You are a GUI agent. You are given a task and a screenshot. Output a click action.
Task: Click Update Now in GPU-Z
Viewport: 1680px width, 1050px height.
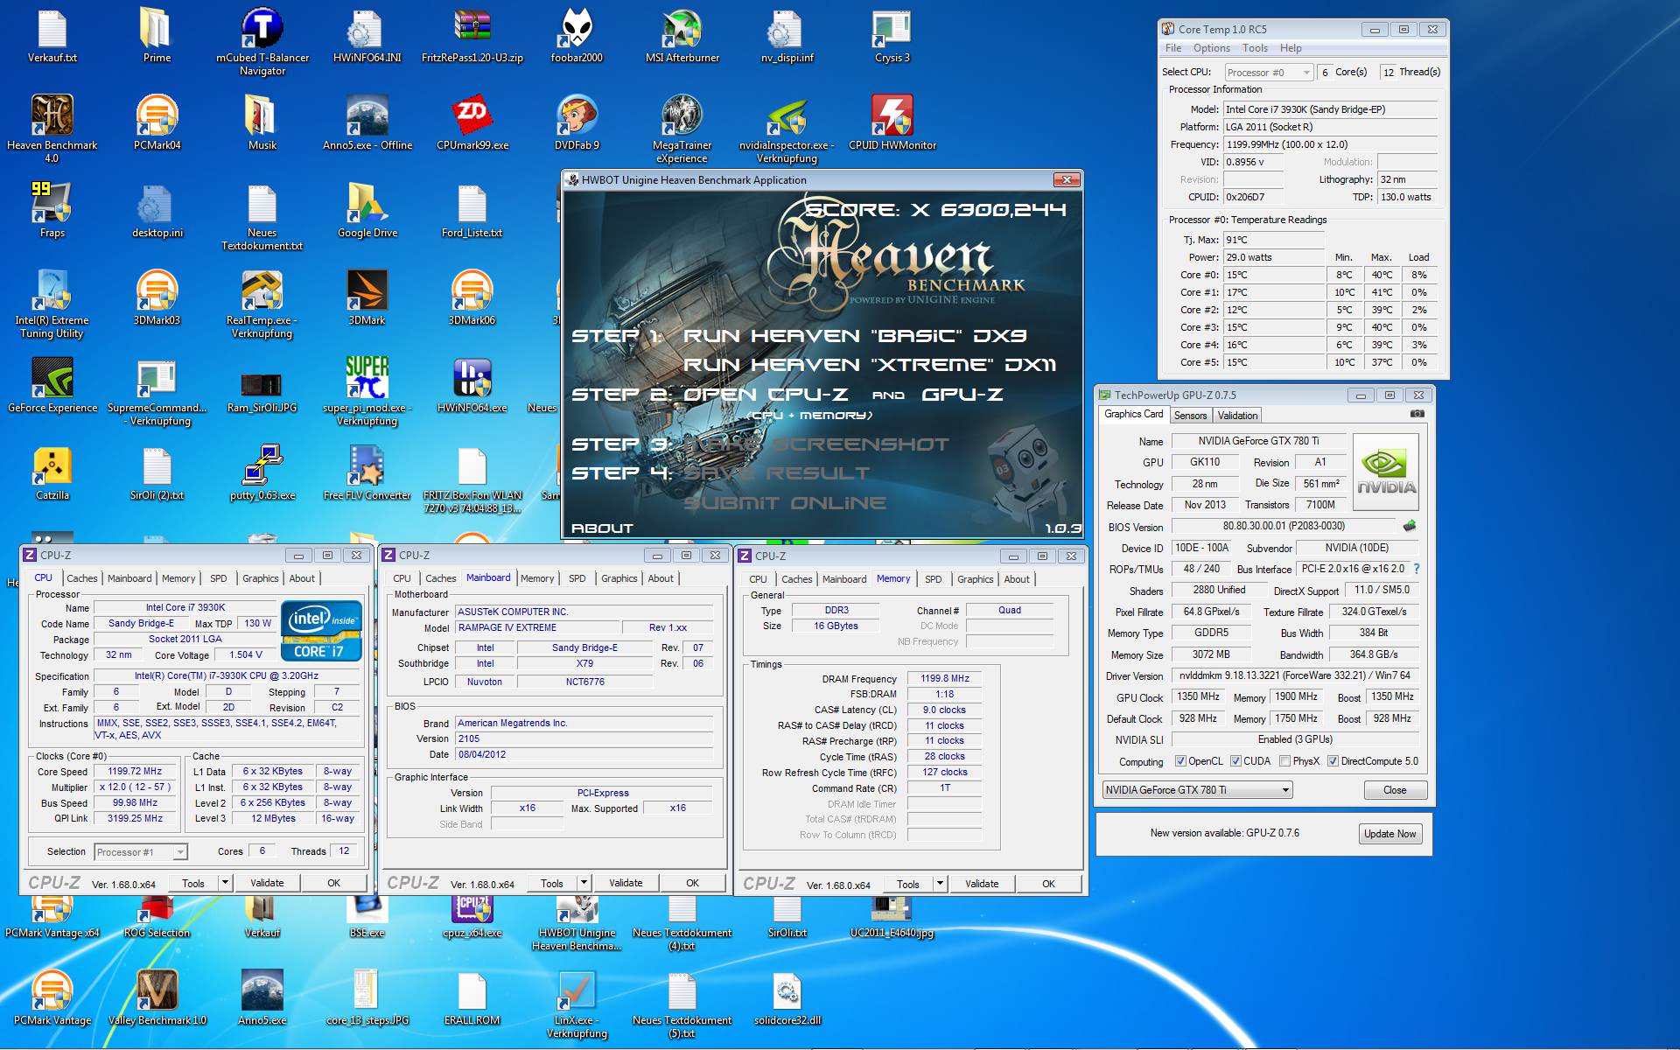pyautogui.click(x=1389, y=834)
